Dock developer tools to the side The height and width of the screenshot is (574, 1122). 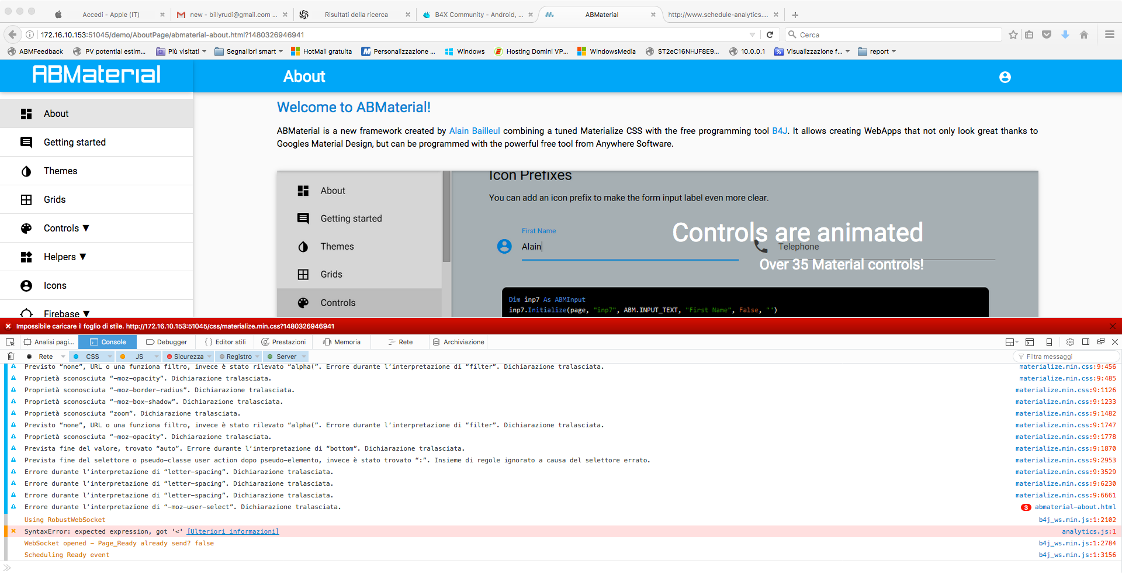(1086, 342)
